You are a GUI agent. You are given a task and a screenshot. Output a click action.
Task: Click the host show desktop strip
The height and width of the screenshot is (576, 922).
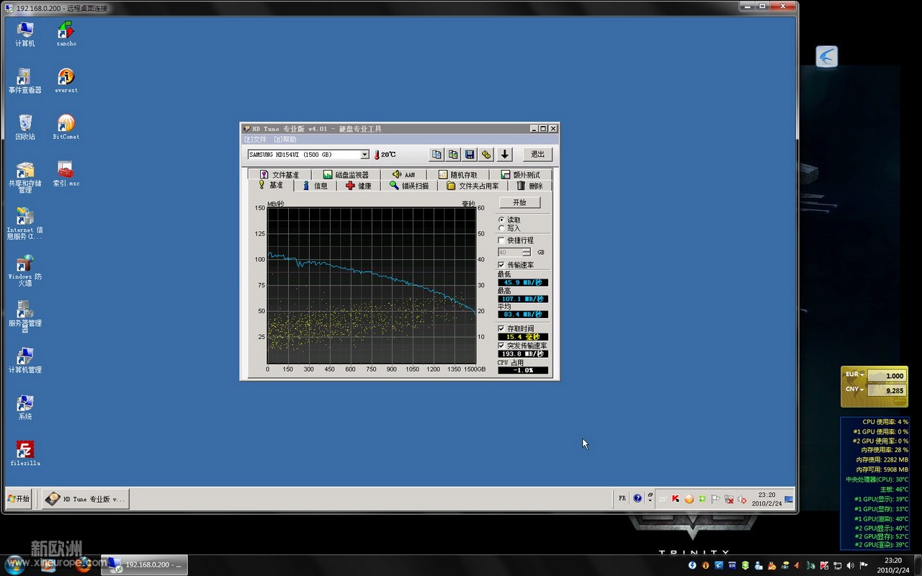point(918,565)
